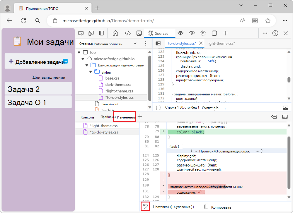Select base.css in file tree
The width and height of the screenshot is (293, 213).
pos(112,78)
